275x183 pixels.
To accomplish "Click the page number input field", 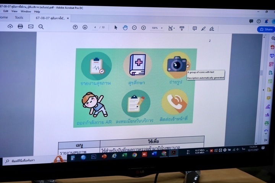I will point(95,27).
